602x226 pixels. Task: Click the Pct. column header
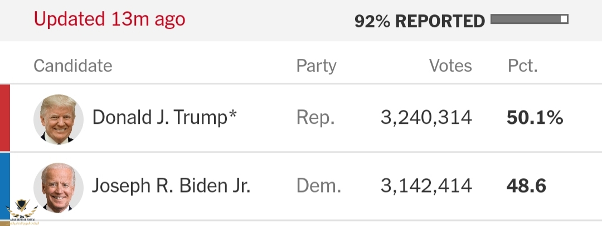click(x=522, y=66)
